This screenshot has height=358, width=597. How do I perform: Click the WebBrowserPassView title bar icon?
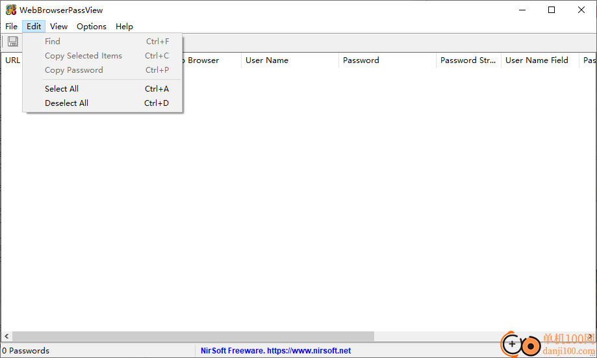[x=11, y=10]
